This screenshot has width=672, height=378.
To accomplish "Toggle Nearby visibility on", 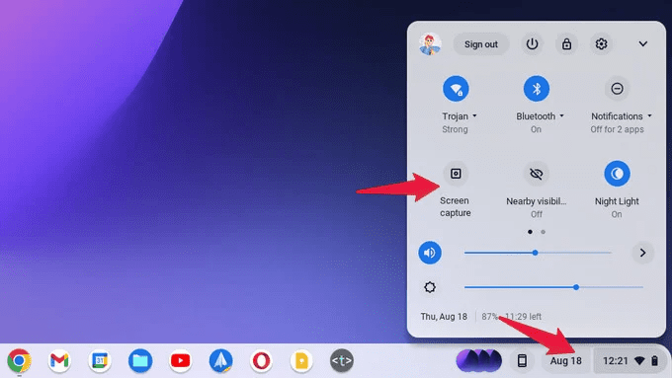I will tap(537, 174).
